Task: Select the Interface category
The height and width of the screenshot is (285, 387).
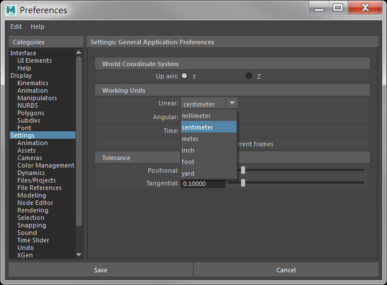Action: (23, 53)
